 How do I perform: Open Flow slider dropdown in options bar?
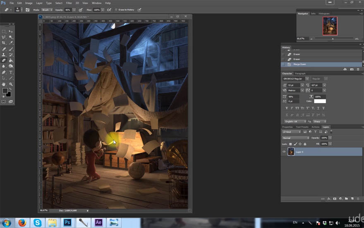point(103,10)
